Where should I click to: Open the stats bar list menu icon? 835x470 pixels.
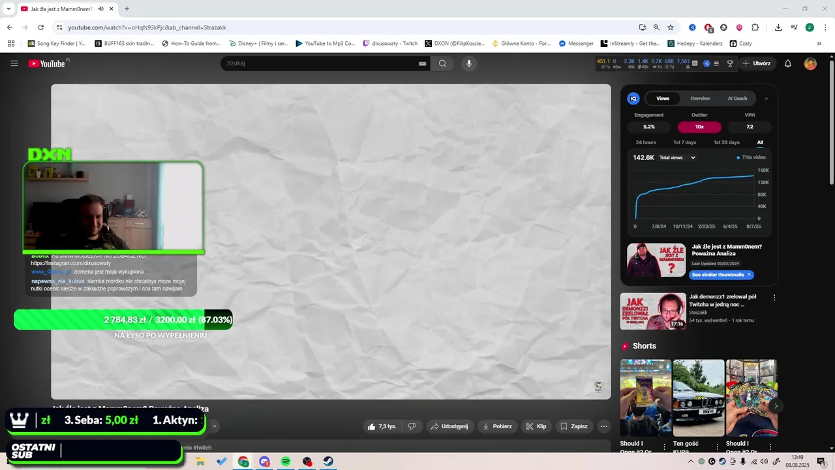click(716, 63)
